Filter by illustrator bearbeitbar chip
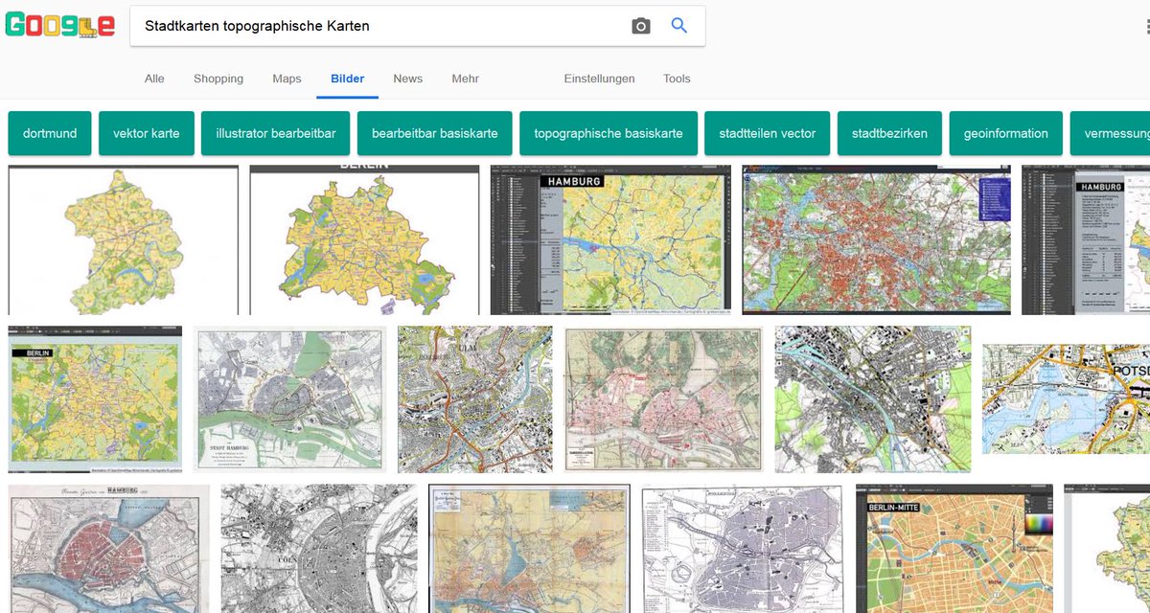Viewport: 1150px width, 613px height. pos(276,133)
